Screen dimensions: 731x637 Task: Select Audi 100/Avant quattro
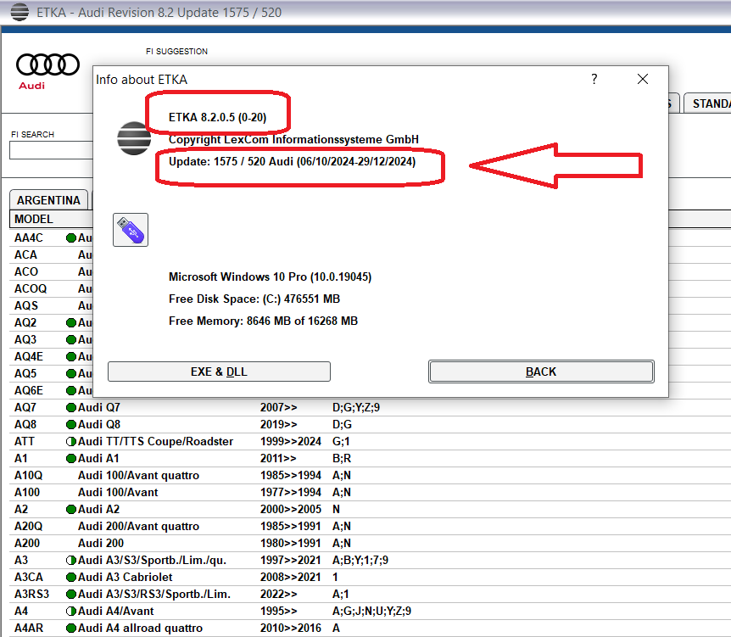(x=138, y=475)
